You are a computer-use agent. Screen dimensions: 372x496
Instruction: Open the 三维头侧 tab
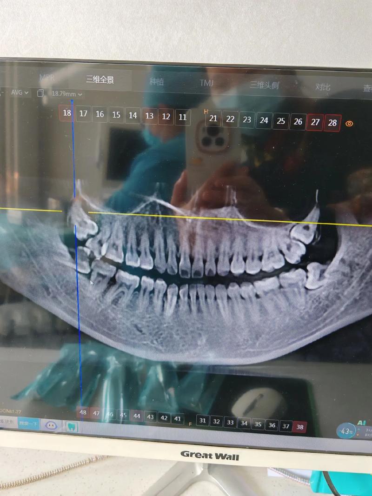[x=264, y=85]
